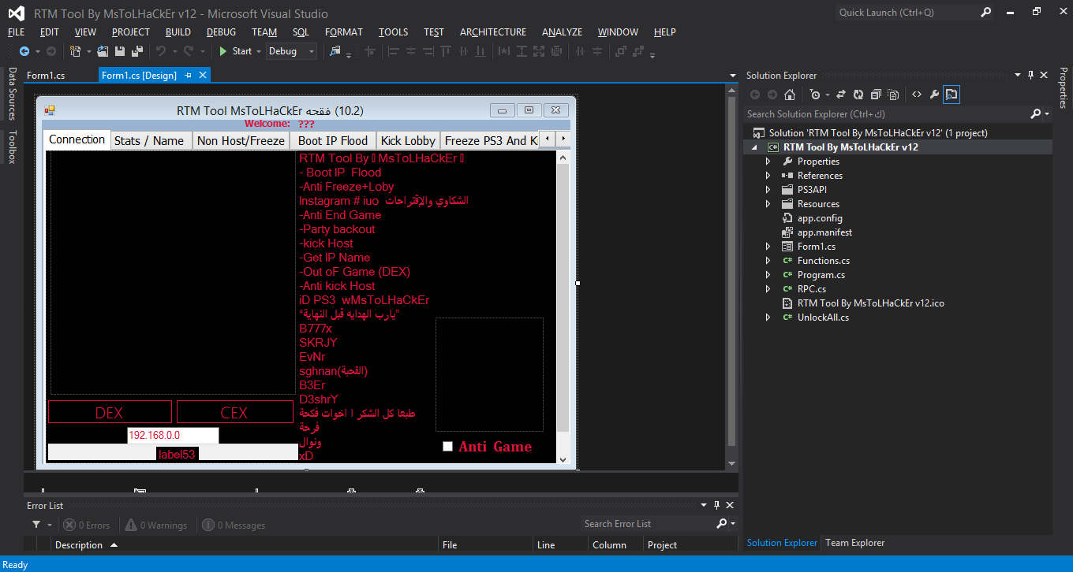This screenshot has width=1073, height=572.
Task: Toggle Preview Selected Items in Solution Explorer
Action: (951, 95)
